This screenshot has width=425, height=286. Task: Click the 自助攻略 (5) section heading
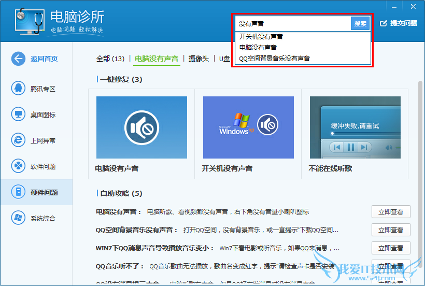pyautogui.click(x=121, y=193)
